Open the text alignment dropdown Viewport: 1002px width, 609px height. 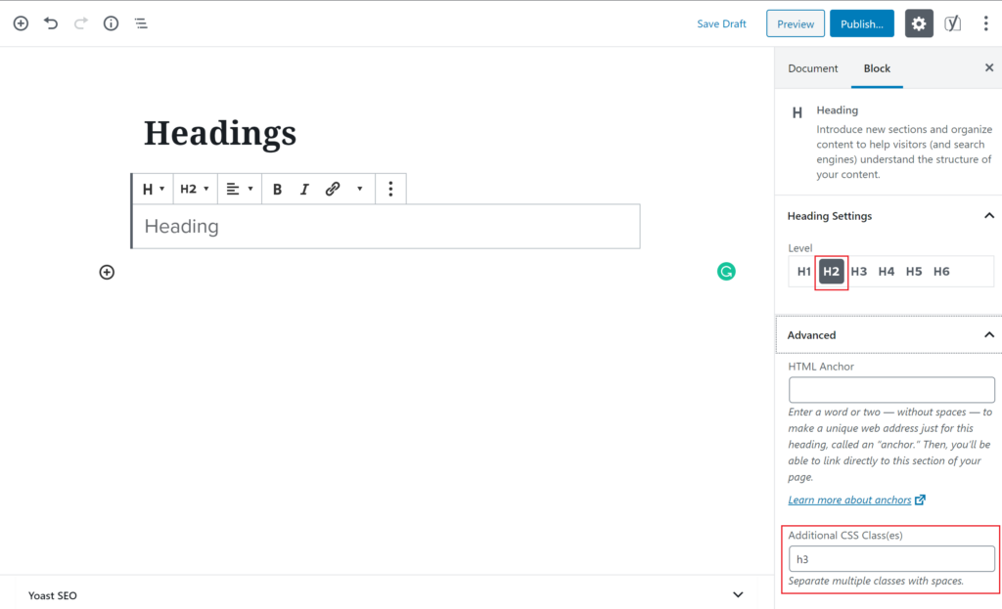(240, 189)
